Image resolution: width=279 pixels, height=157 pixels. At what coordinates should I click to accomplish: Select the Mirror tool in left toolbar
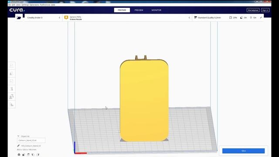click(12, 89)
